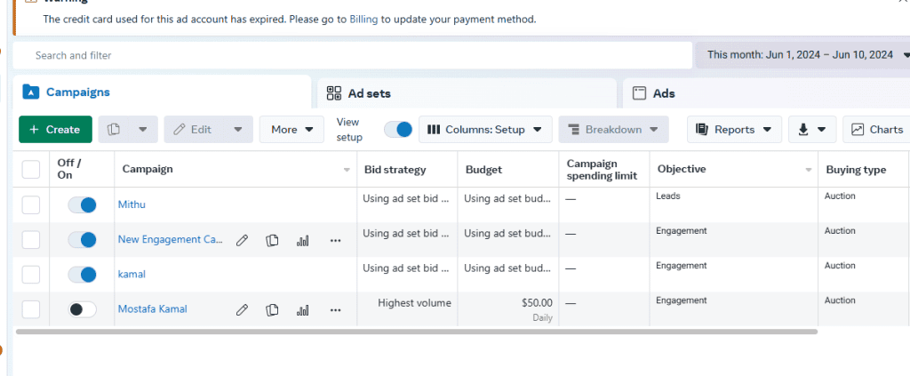Open the date range selector This month
910x376 pixels.
click(803, 55)
